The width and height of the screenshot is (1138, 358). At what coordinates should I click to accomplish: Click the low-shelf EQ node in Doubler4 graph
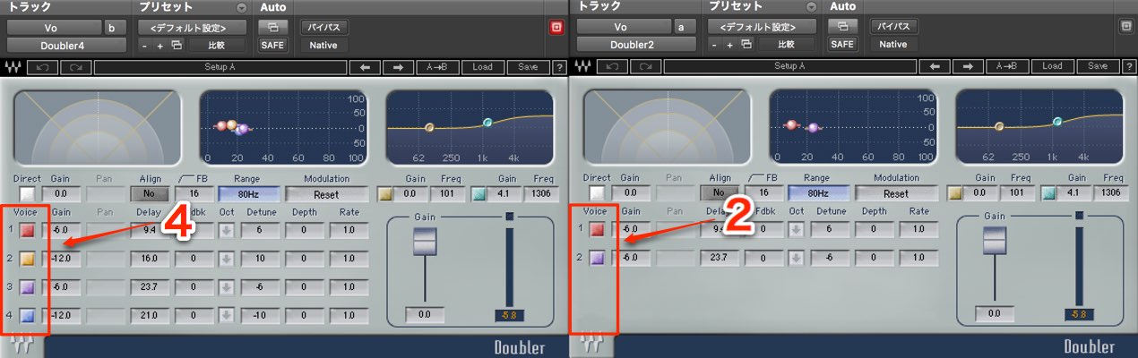click(428, 128)
